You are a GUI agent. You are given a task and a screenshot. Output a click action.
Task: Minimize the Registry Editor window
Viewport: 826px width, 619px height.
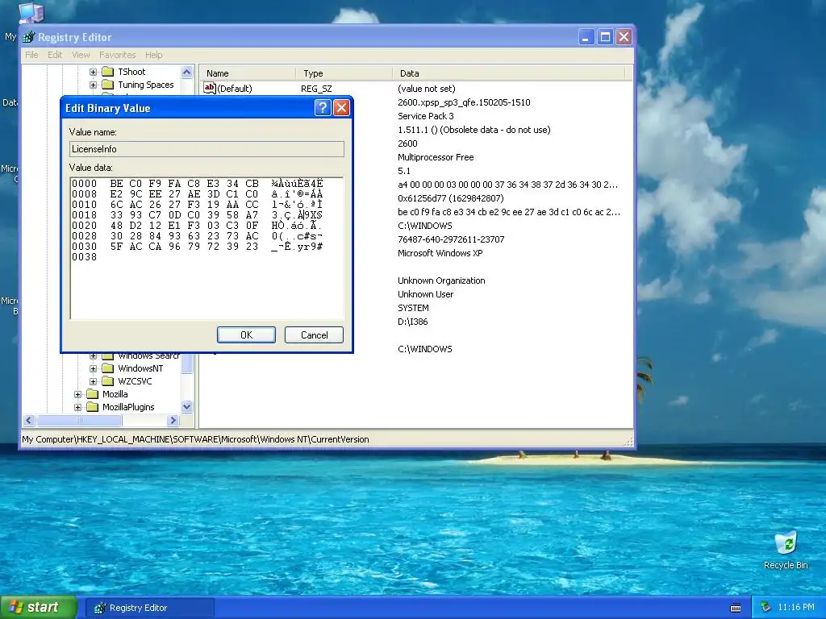coord(586,37)
